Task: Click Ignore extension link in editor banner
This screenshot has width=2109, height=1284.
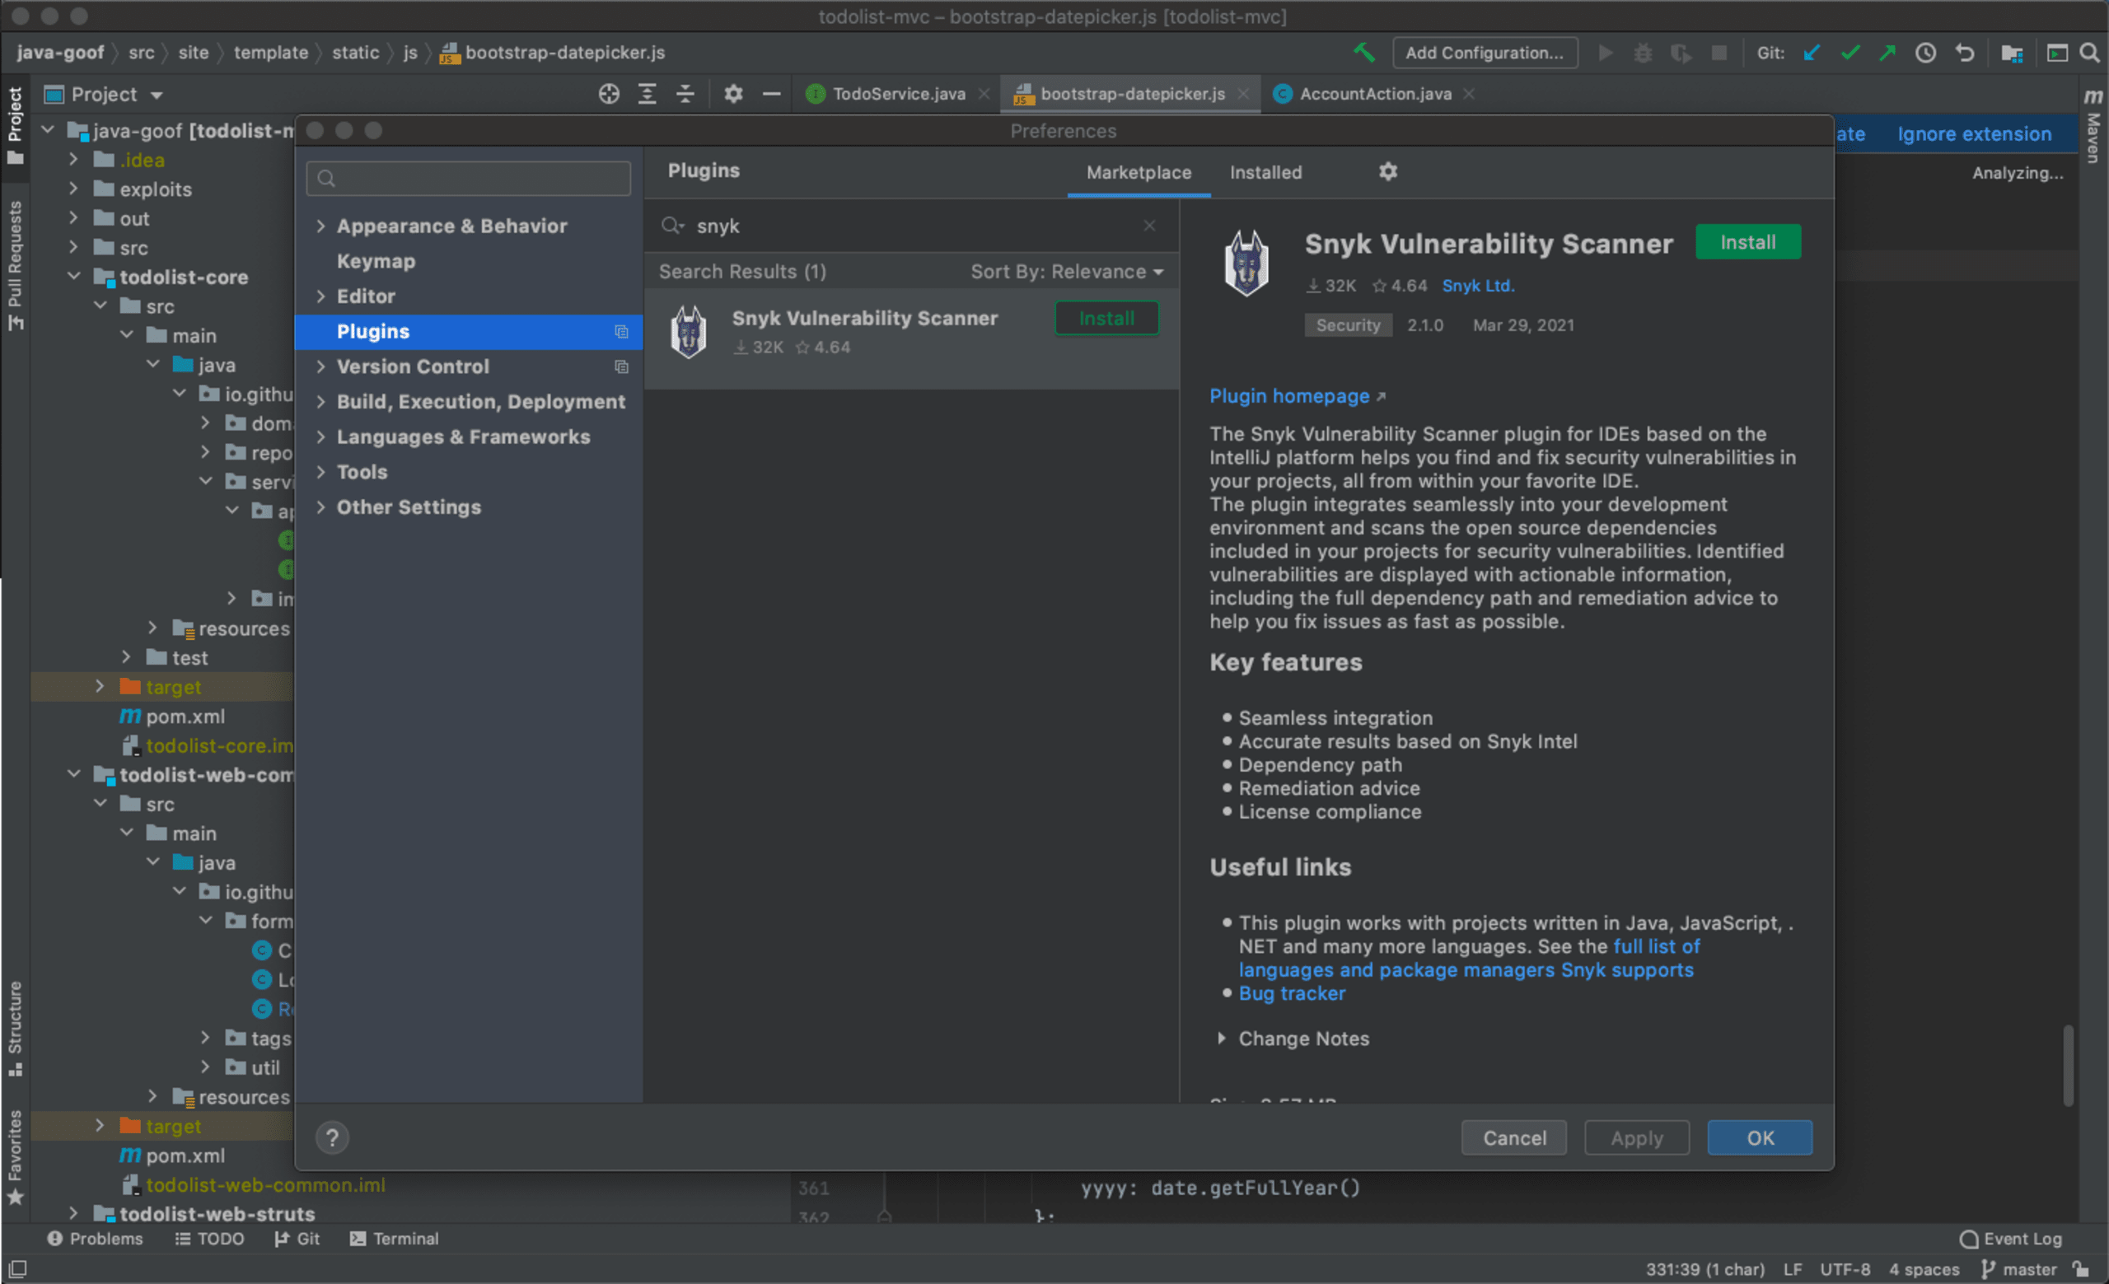Action: click(1974, 134)
